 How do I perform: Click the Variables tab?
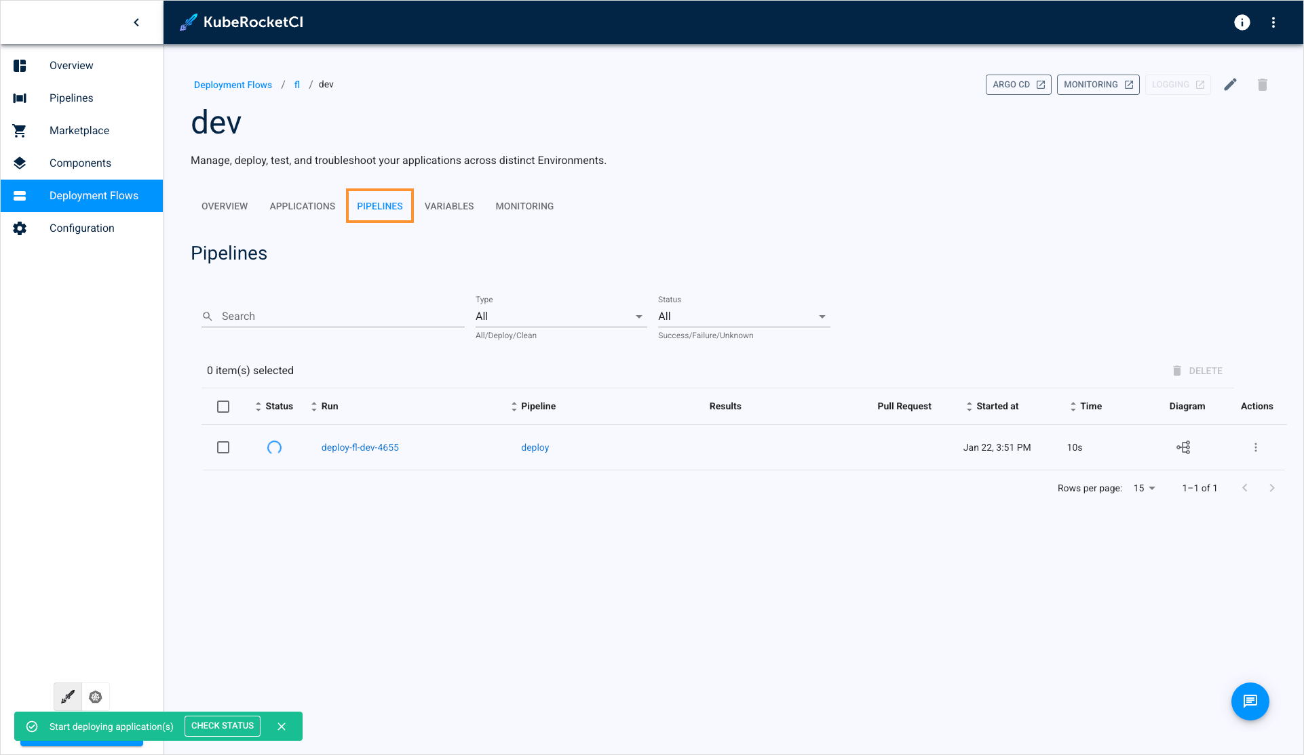pos(448,206)
